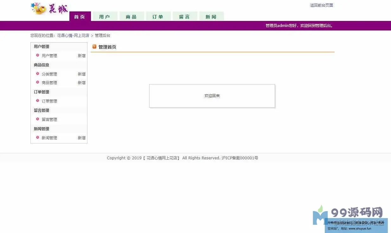Viewport: 391px width, 233px height.
Task: Open the 新闻 navigation tab
Action: (211, 17)
